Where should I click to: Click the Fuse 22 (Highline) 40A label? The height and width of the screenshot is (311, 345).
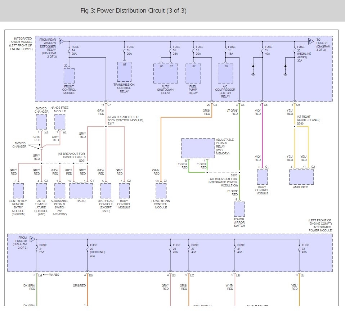tap(95, 248)
